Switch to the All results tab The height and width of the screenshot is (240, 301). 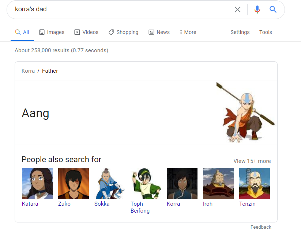[x=22, y=32]
